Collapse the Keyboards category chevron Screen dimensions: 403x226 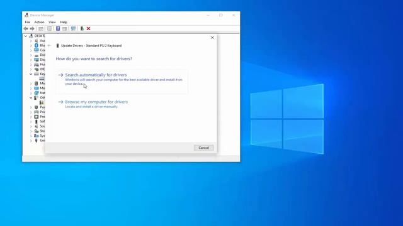tap(31, 74)
